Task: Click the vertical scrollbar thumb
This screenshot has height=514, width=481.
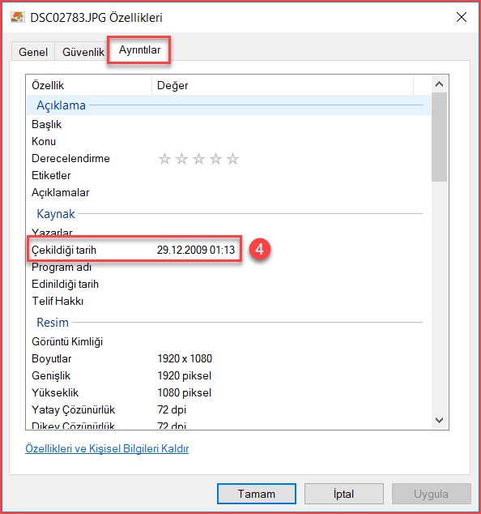Action: (x=439, y=137)
